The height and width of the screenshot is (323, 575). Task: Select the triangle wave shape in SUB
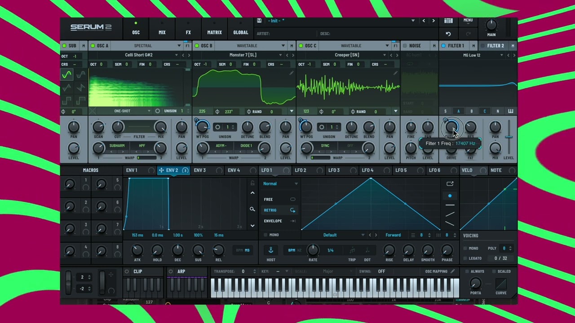click(66, 87)
